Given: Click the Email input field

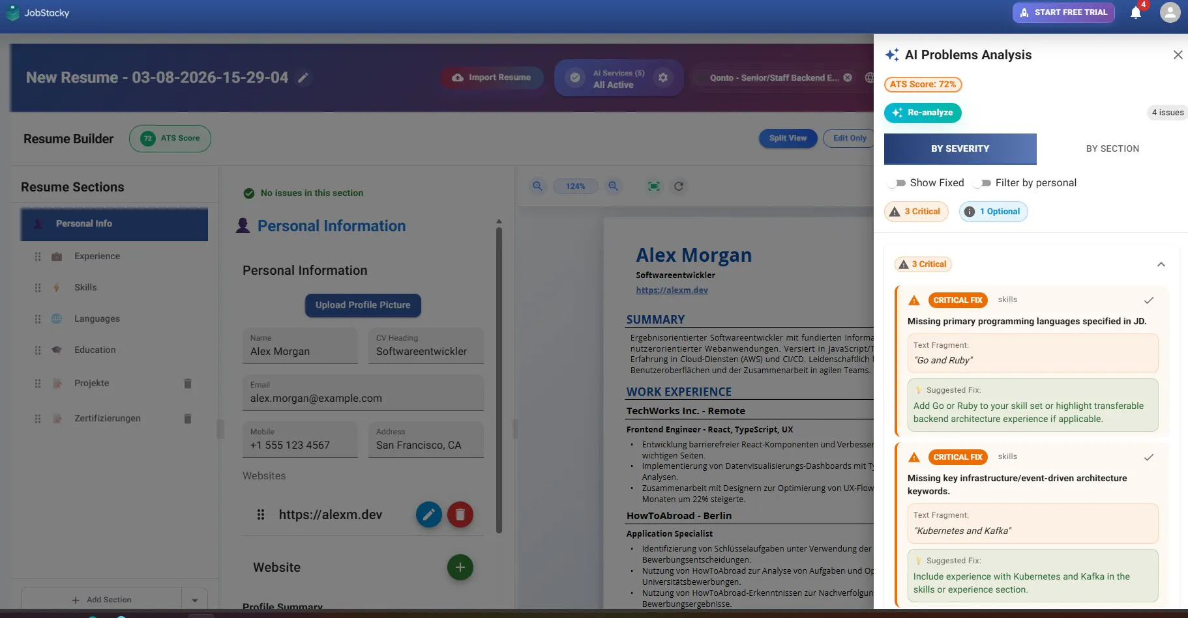Looking at the screenshot, I should click(x=363, y=393).
